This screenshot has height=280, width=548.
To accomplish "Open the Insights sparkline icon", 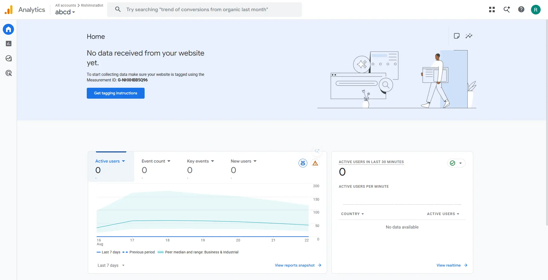I will pyautogui.click(x=469, y=36).
